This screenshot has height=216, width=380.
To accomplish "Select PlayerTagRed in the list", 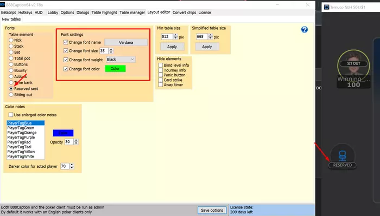I will click(x=26, y=142).
